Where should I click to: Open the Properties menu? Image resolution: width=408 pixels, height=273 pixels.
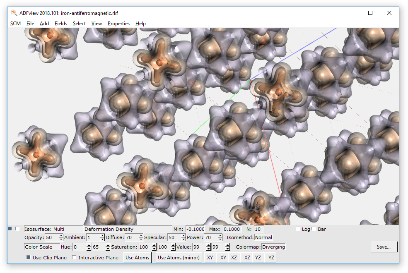(x=118, y=24)
